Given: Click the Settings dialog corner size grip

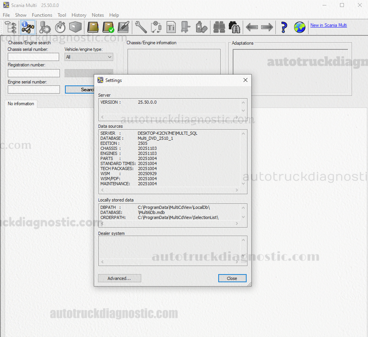Looking at the screenshot, I should pyautogui.click(x=249, y=284).
